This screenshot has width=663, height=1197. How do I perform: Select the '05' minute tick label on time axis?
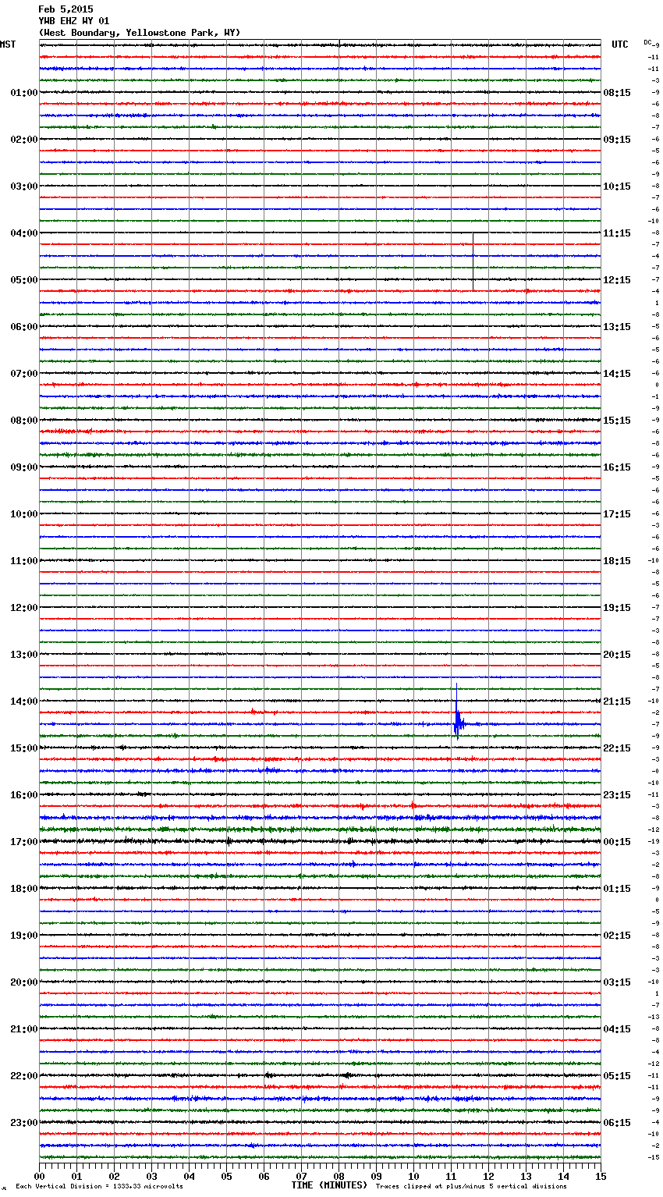tap(226, 1176)
